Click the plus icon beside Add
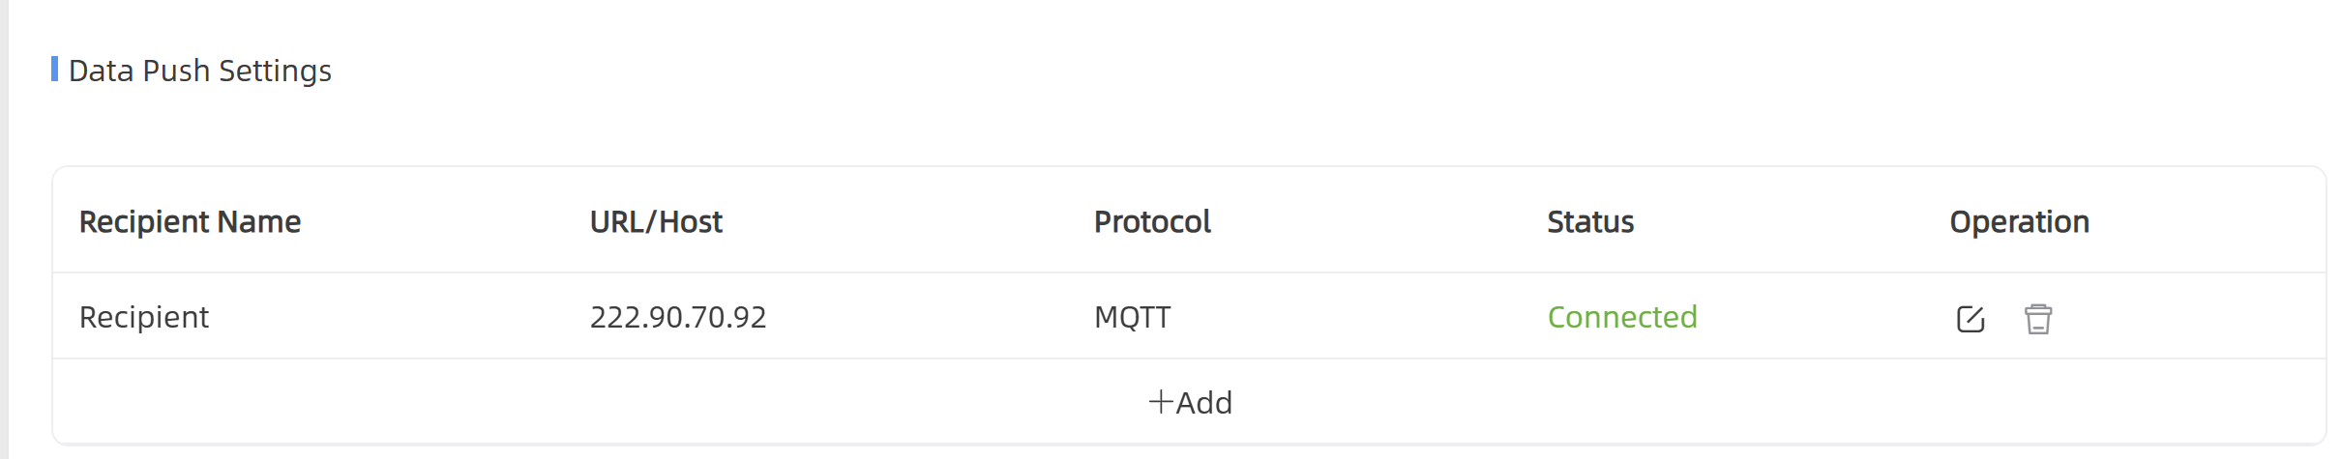Viewport: 2341px width, 459px height. click(1160, 402)
